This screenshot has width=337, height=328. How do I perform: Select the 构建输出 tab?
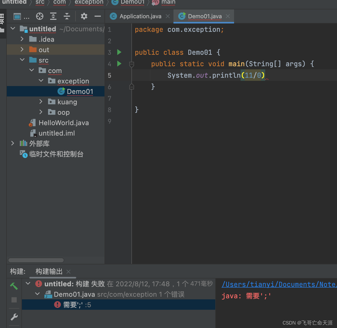[x=49, y=271]
